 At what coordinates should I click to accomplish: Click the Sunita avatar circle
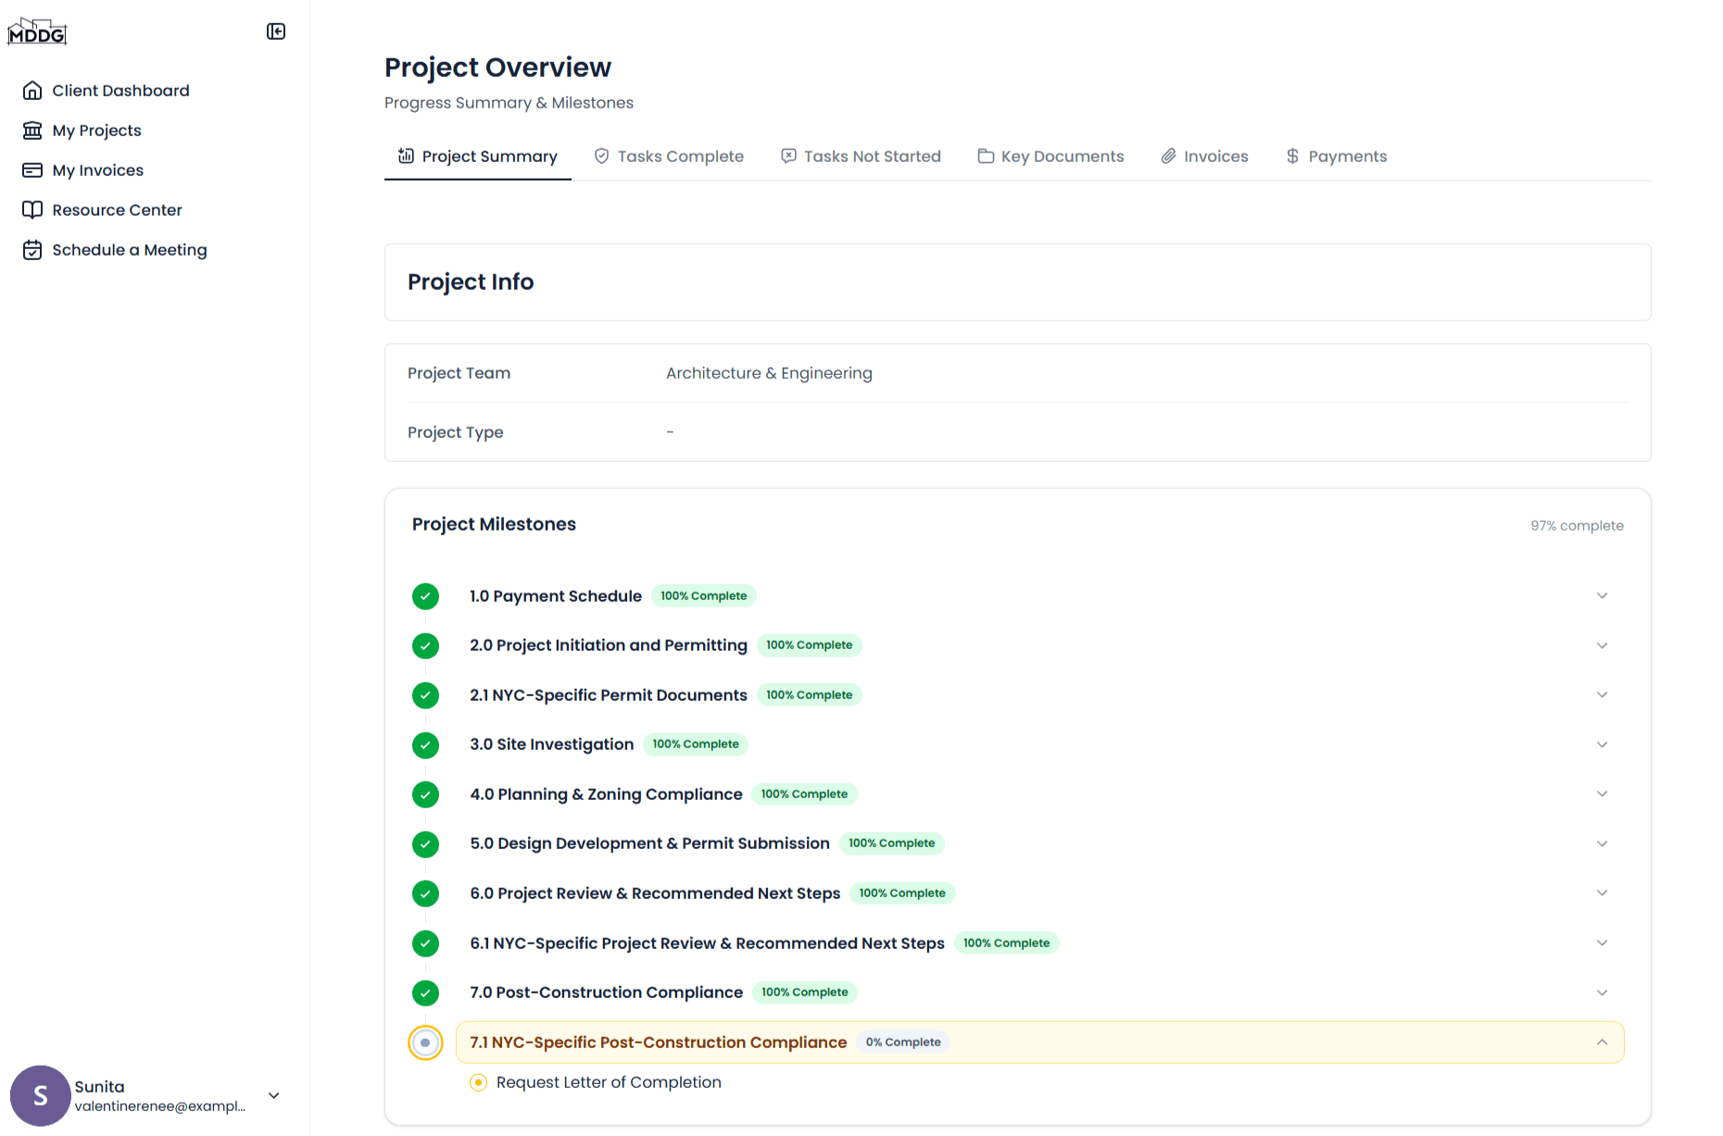40,1095
